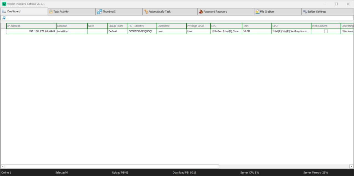
Task: Click the Online 1 status entry
Action: tap(6, 172)
